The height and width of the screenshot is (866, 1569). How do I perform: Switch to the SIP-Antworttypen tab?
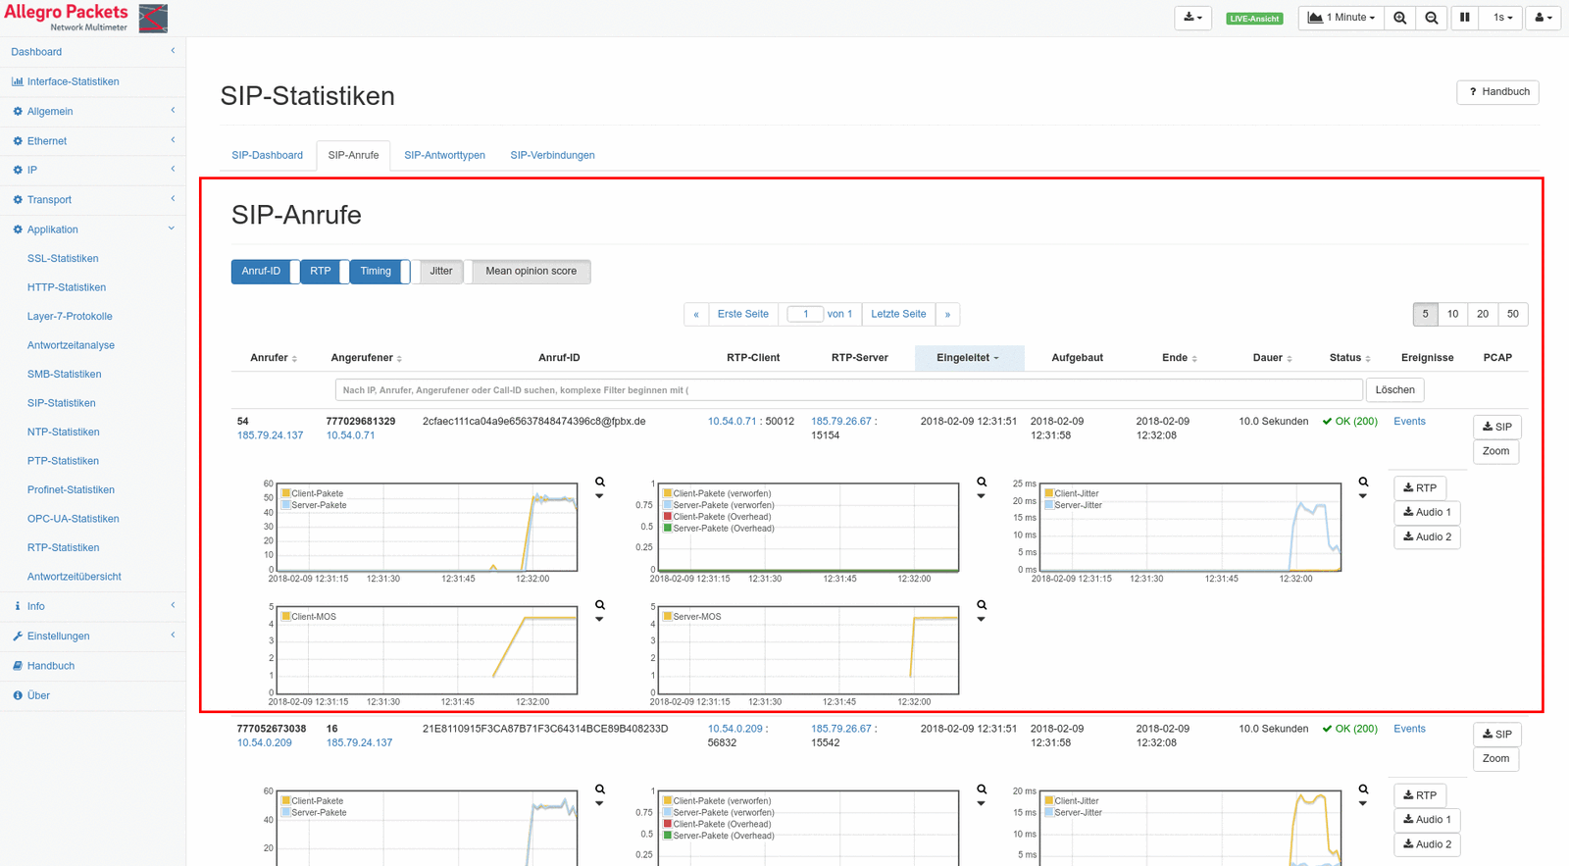coord(444,155)
